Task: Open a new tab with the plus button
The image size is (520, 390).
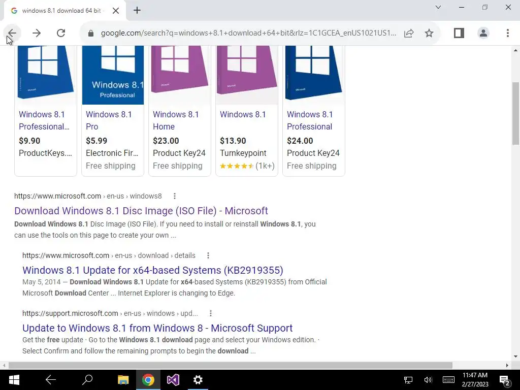Action: pyautogui.click(x=137, y=10)
